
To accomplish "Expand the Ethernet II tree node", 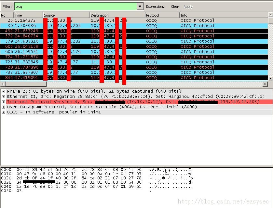I will [3, 97].
